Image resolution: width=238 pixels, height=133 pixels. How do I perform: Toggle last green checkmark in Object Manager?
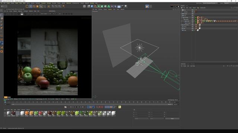[196, 23]
